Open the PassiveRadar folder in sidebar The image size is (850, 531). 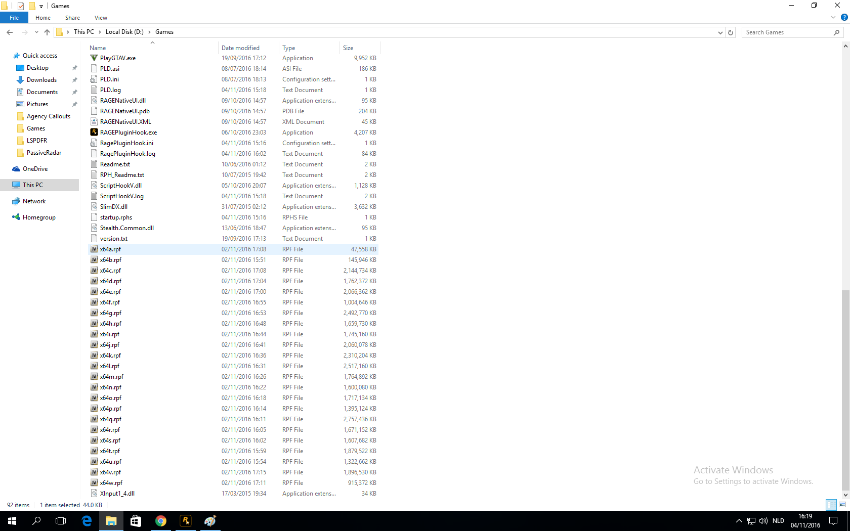point(44,153)
